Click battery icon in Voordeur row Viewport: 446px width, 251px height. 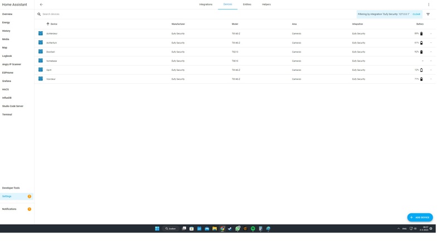click(421, 79)
